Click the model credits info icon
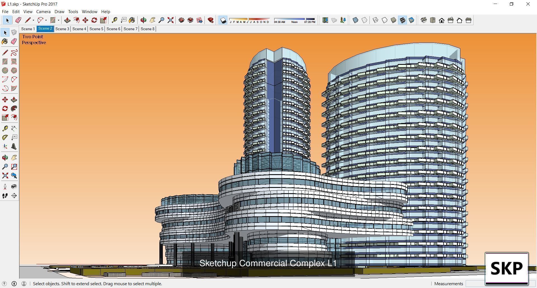 pos(14,284)
